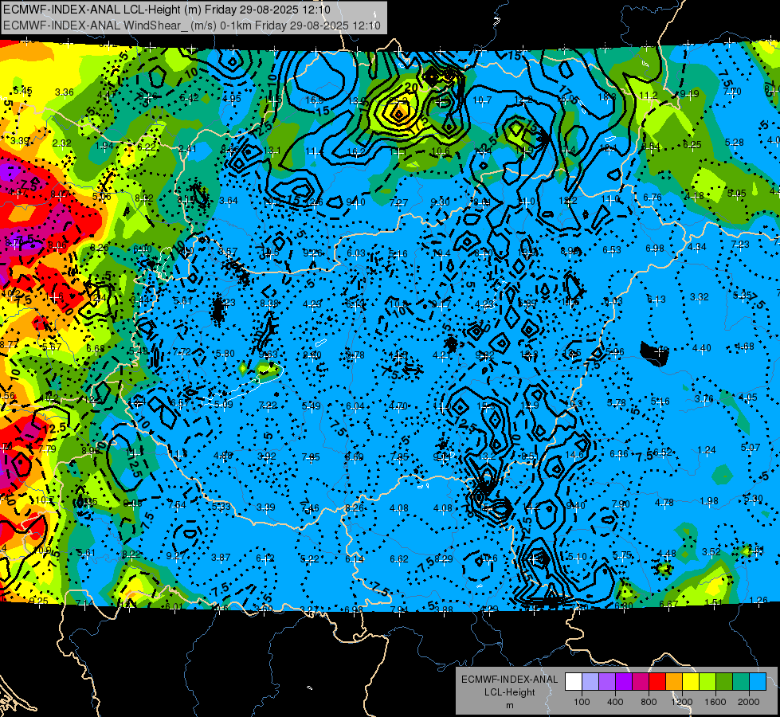Click the grid value 4.18

(x=695, y=196)
